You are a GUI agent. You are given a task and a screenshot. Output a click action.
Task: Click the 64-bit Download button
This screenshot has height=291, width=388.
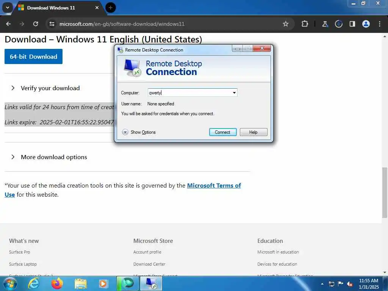(x=33, y=56)
